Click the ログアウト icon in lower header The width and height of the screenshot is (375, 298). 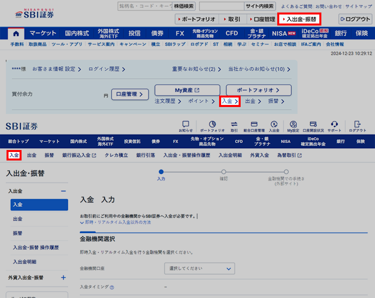point(357,126)
